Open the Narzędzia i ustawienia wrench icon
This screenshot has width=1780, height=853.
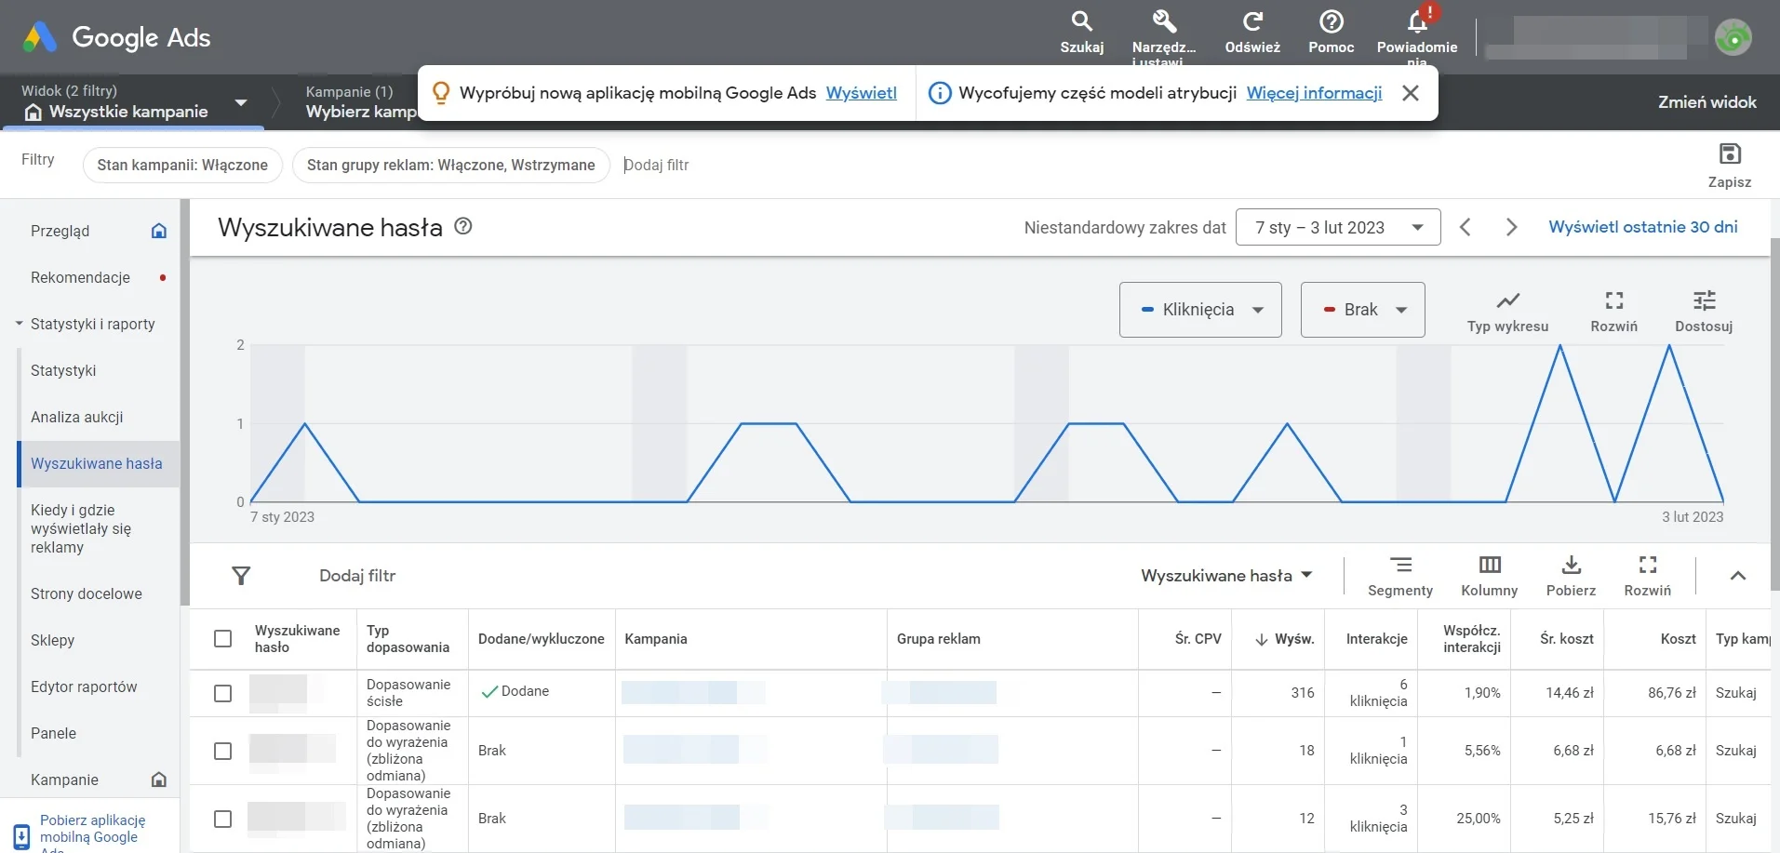point(1163,22)
